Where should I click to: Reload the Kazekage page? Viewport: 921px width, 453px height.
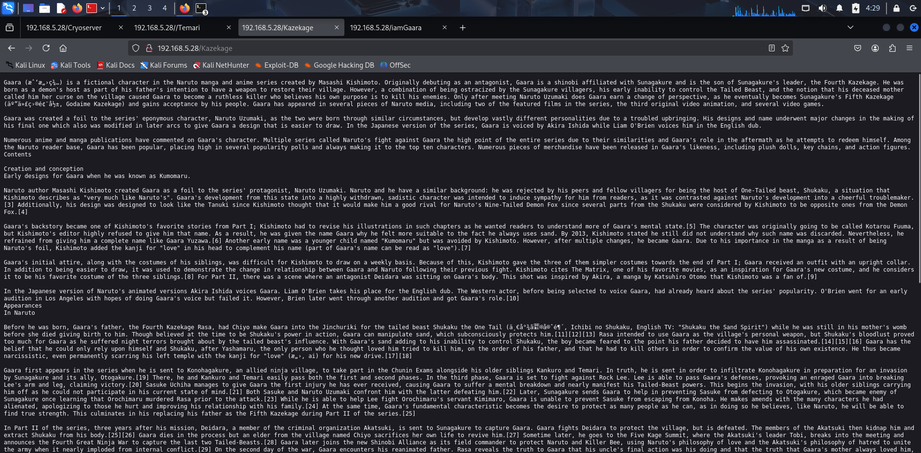point(46,48)
